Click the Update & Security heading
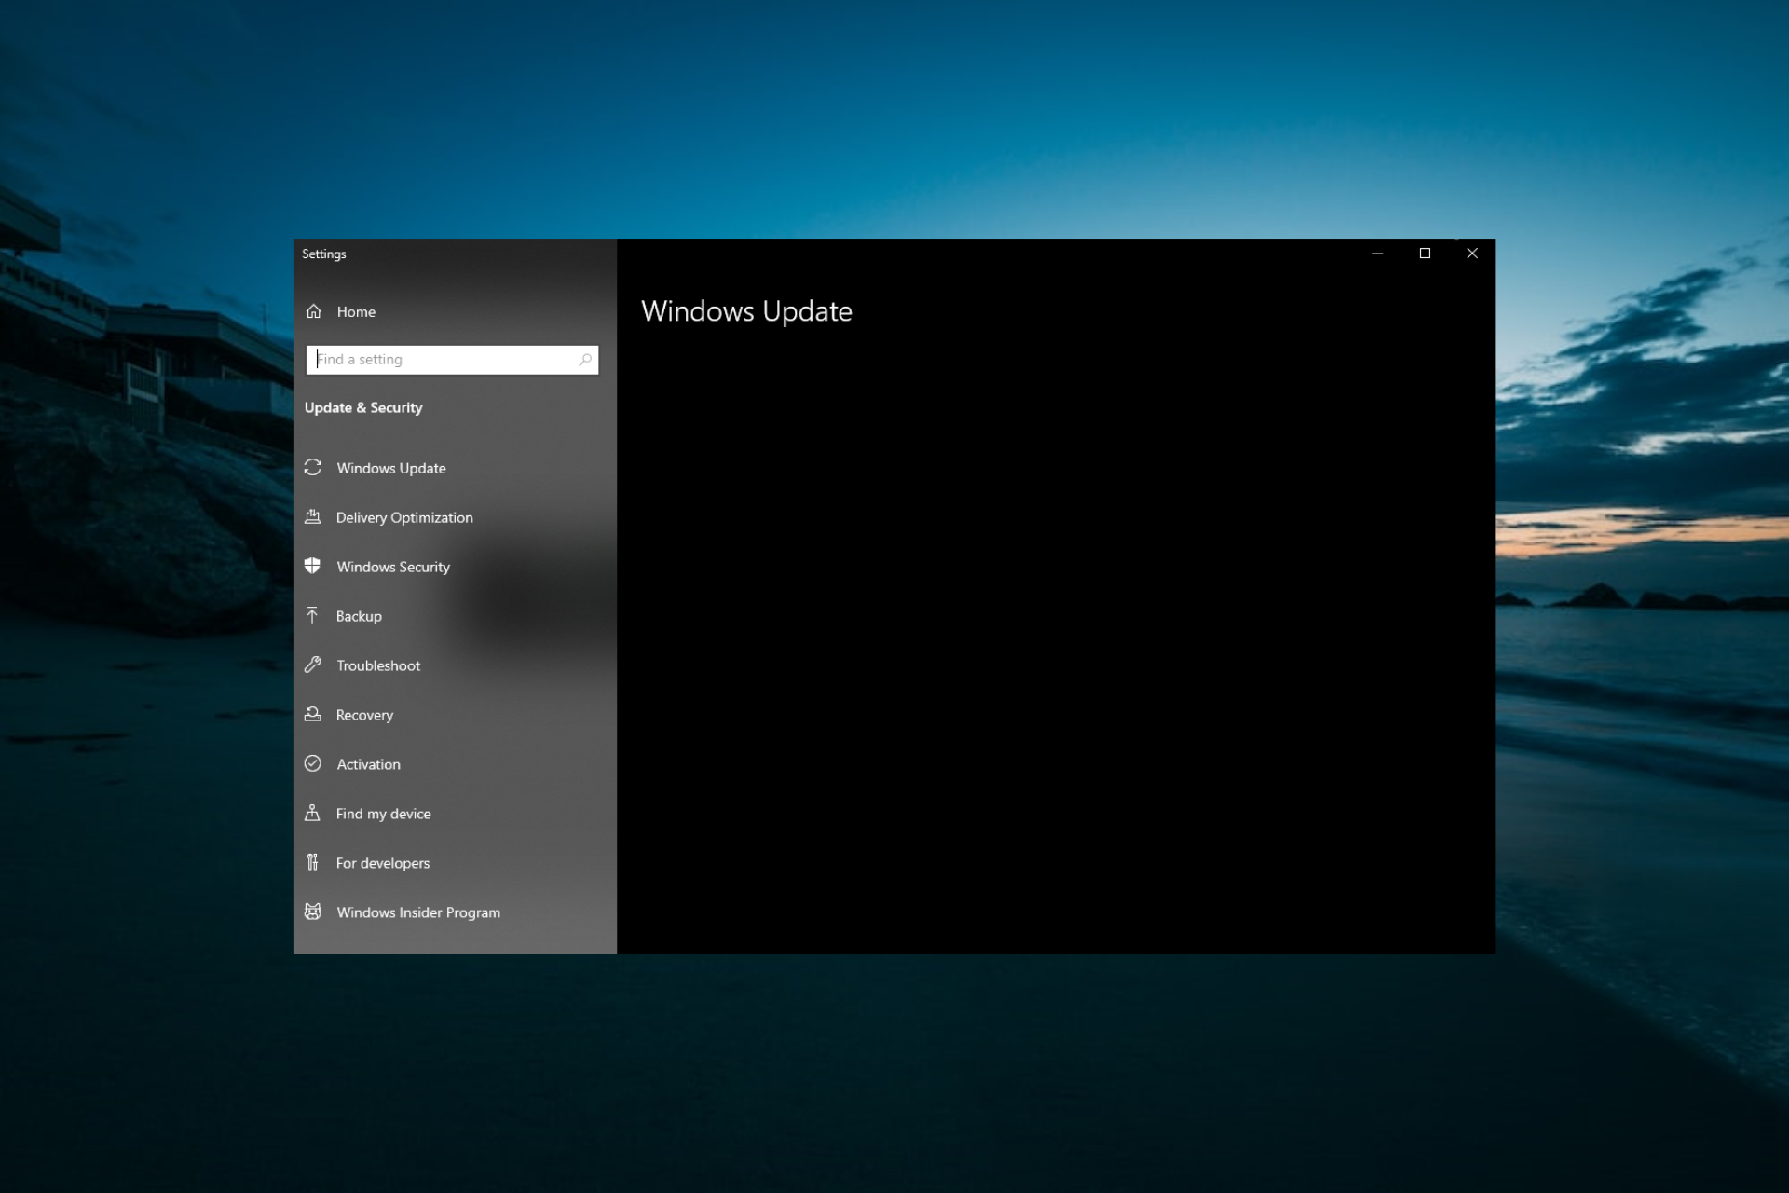Image resolution: width=1789 pixels, height=1193 pixels. (363, 407)
